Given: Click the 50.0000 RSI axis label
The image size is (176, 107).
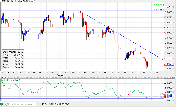Looking at the screenshot, I should tap(169, 88).
